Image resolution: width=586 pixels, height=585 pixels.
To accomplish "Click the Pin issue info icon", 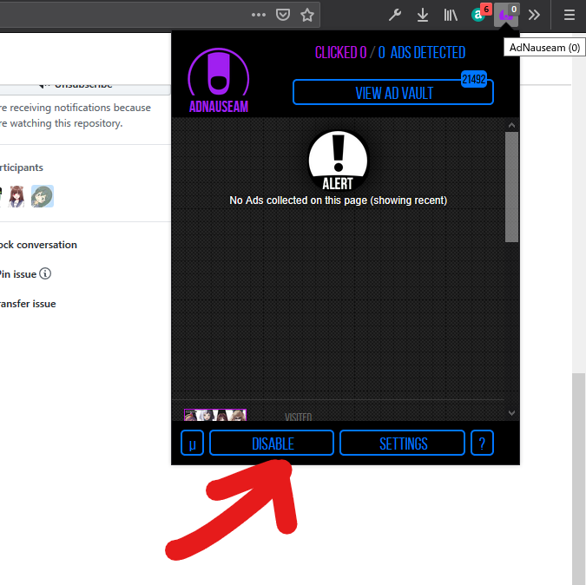I will (45, 273).
